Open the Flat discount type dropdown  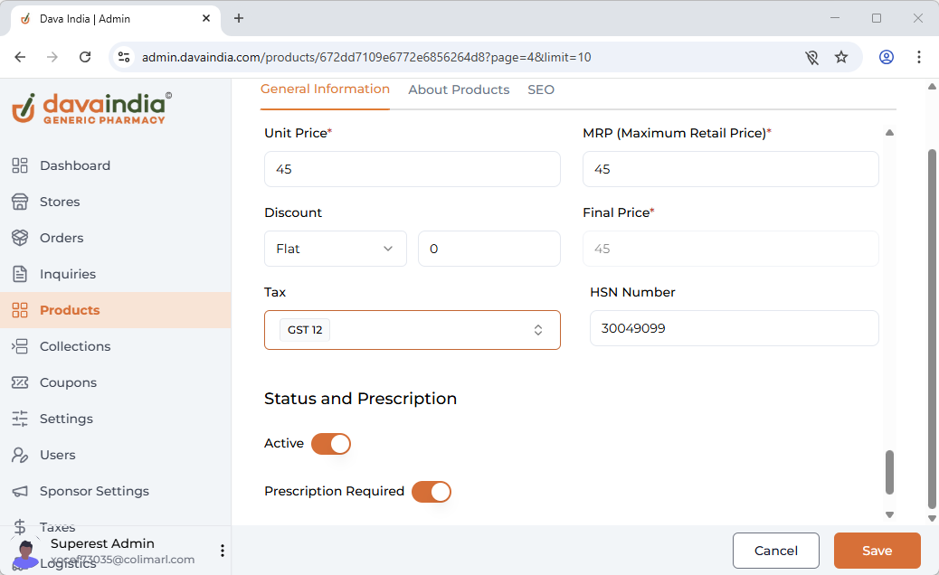click(335, 249)
